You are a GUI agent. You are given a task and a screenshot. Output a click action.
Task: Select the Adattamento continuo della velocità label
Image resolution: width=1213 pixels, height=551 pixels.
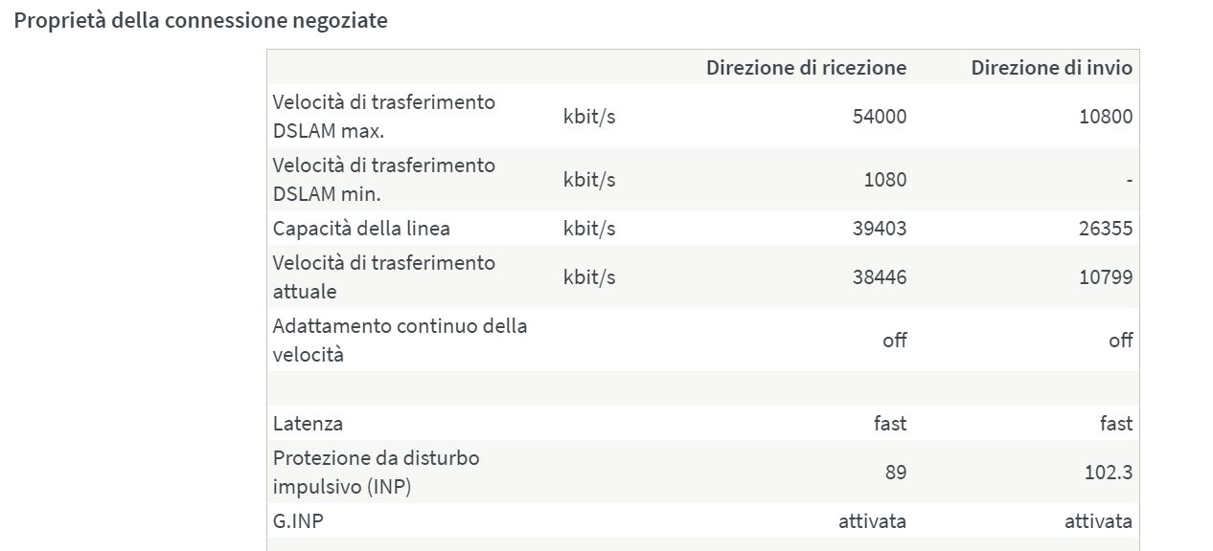click(400, 340)
